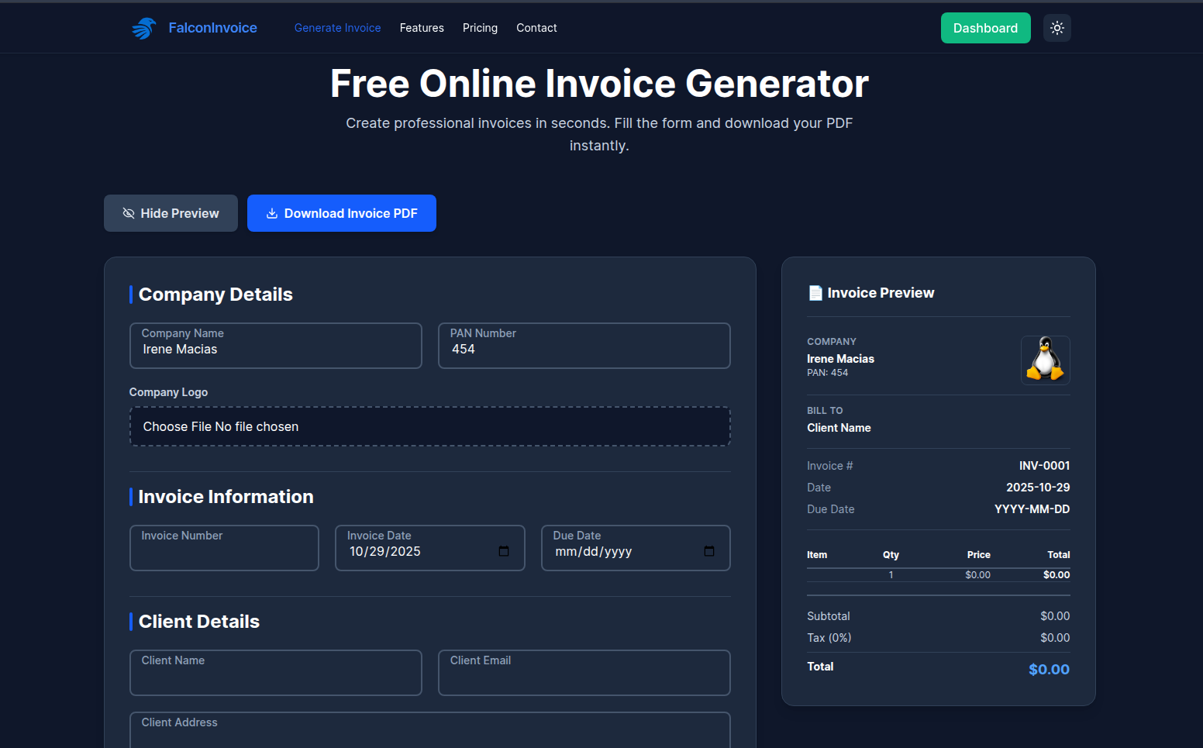Click the Client Email field
Image resolution: width=1203 pixels, height=748 pixels.
click(584, 673)
